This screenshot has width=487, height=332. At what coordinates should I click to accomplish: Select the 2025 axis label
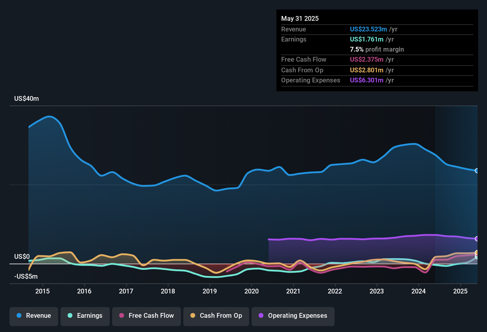tap(460, 292)
